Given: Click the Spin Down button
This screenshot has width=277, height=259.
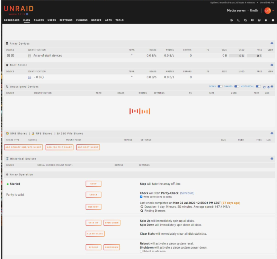Looking at the screenshot, I should coord(112,223).
